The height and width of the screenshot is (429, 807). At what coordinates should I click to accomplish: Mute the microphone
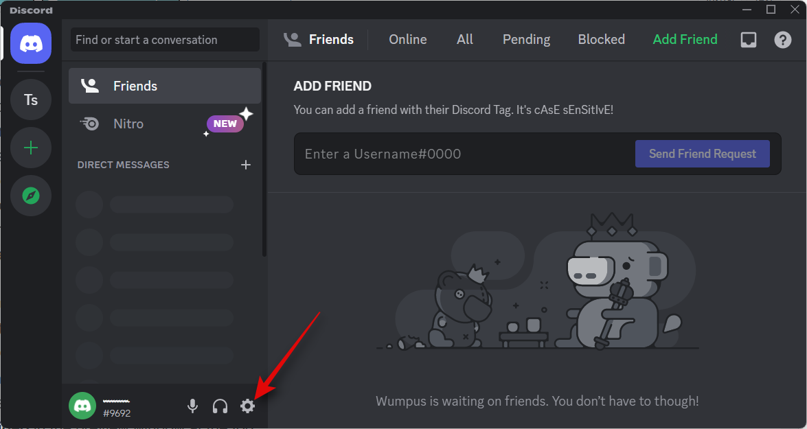pyautogui.click(x=193, y=406)
